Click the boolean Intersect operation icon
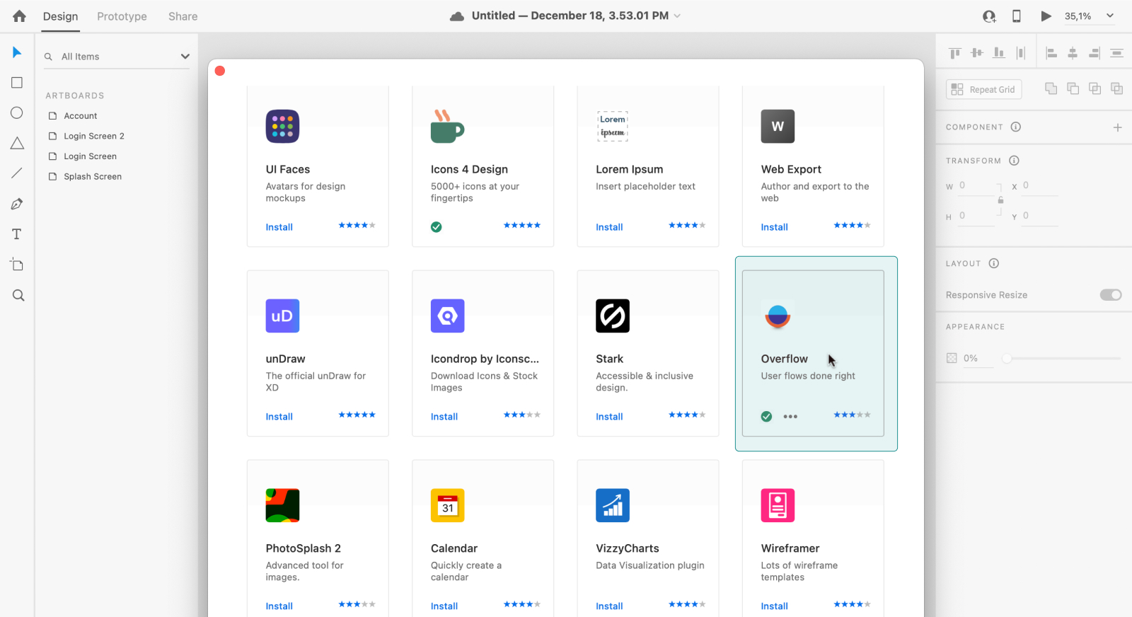Image resolution: width=1132 pixels, height=617 pixels. point(1095,88)
